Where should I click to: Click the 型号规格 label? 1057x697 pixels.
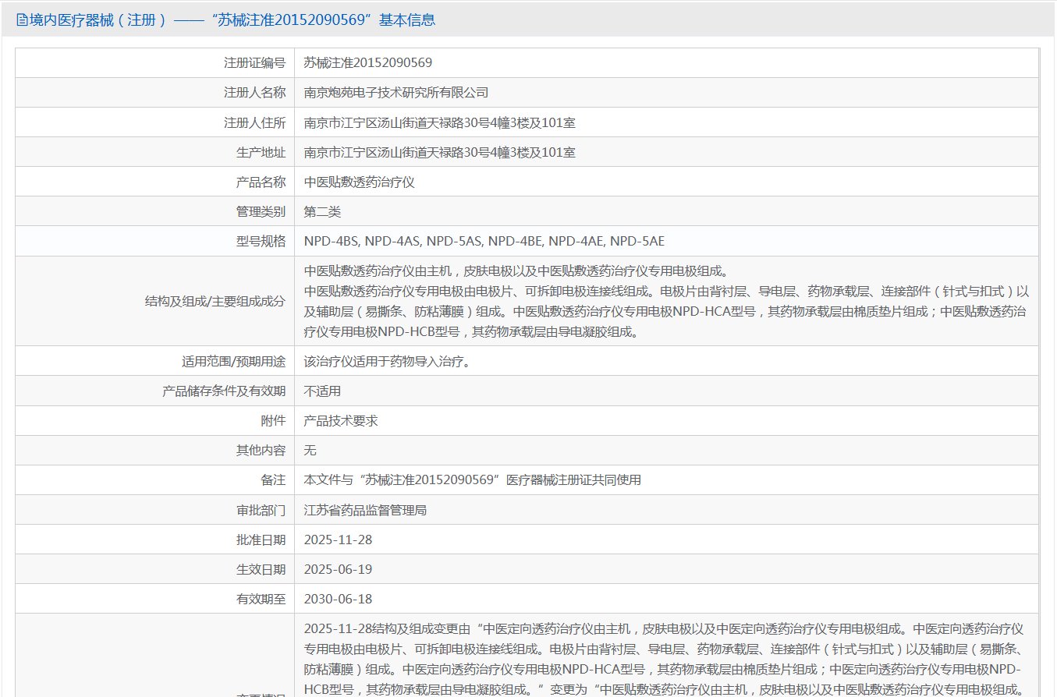point(261,241)
